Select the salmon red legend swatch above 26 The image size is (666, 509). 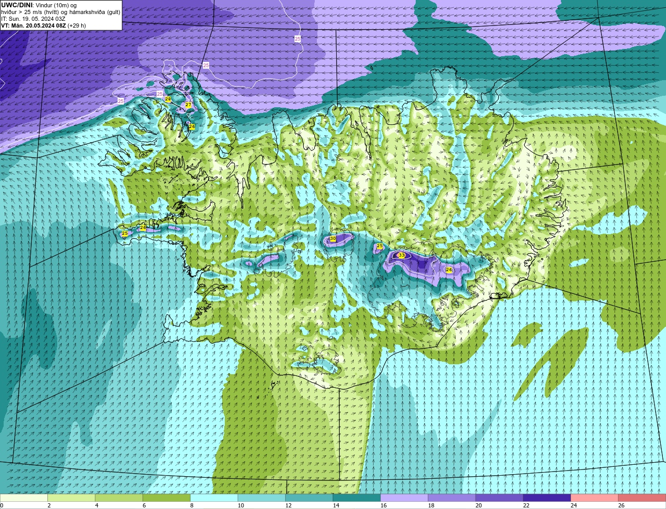coord(643,498)
